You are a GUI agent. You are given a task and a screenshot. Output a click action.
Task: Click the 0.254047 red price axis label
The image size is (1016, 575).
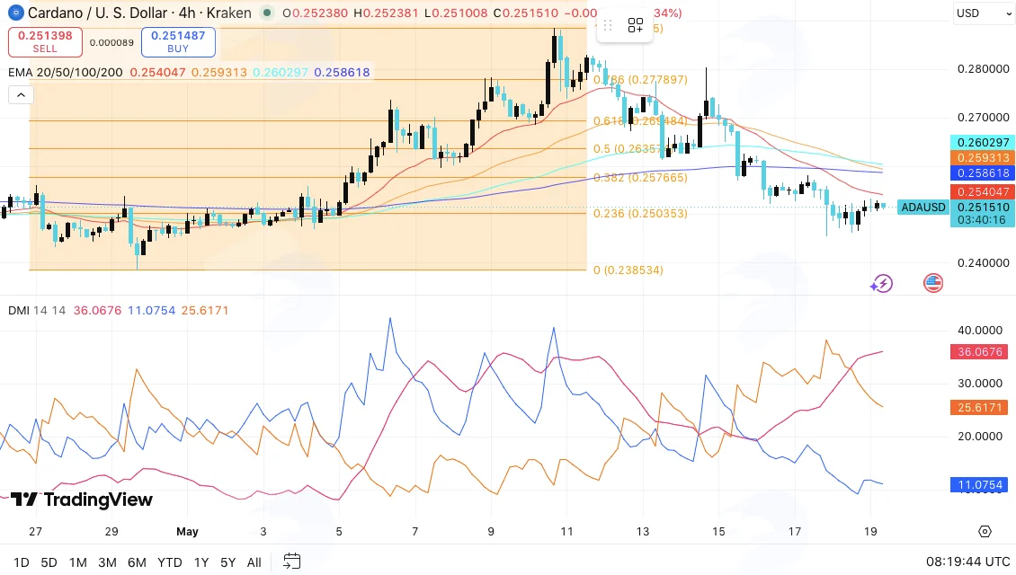pos(983,191)
